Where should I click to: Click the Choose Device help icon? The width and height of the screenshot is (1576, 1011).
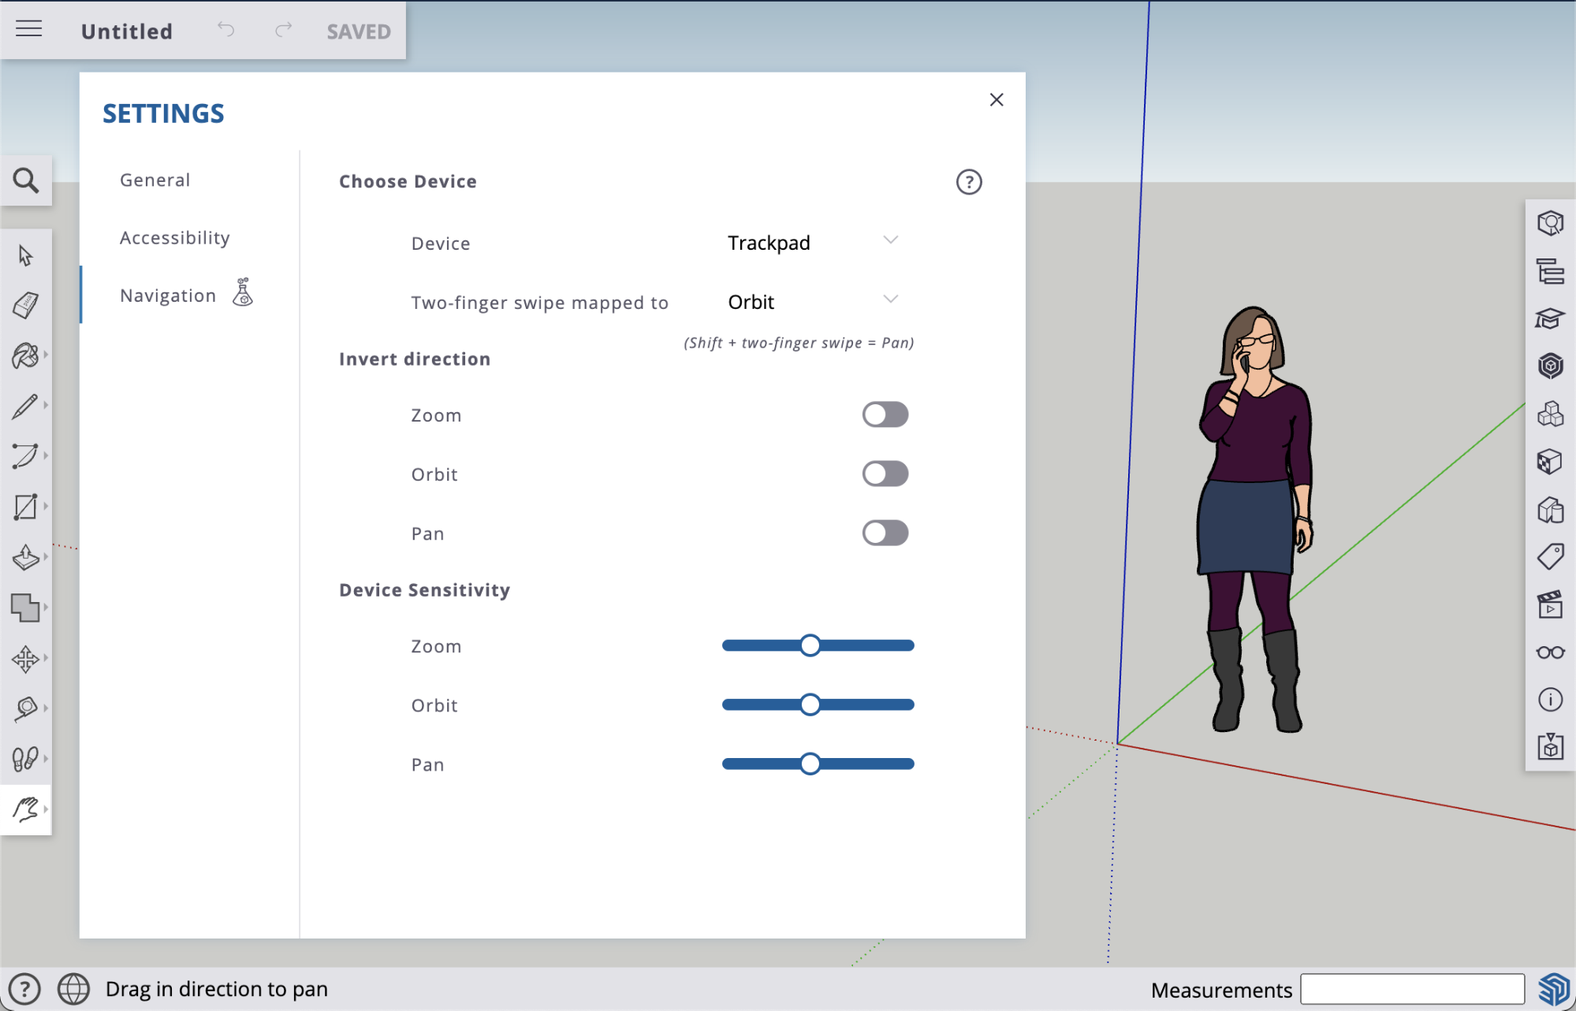(969, 182)
